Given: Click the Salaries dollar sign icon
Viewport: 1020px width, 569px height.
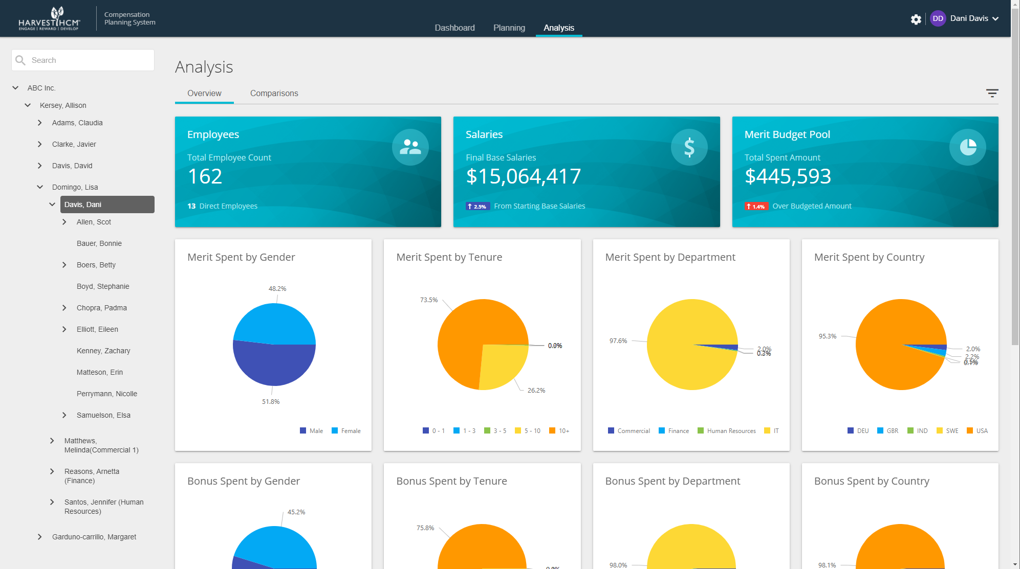Looking at the screenshot, I should pos(689,147).
